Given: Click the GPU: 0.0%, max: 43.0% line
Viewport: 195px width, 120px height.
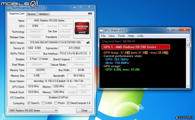Looking at the screenshot, I should click(x=122, y=70).
